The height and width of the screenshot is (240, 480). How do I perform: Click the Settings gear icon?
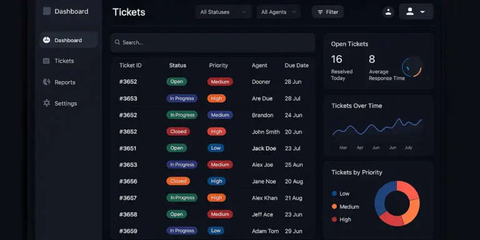(x=46, y=103)
